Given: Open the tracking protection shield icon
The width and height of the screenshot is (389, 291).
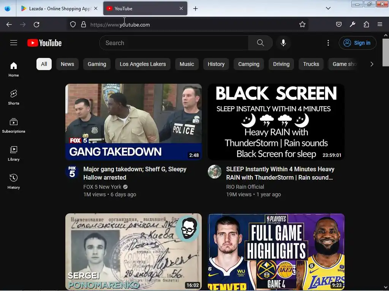Looking at the screenshot, I should (x=73, y=24).
